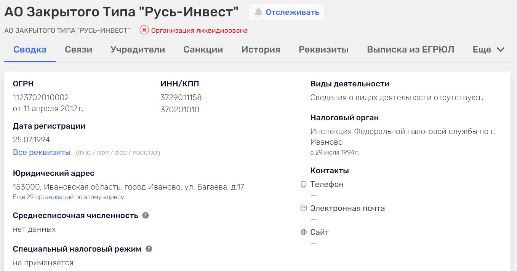Open the Сводка tab

coord(30,49)
